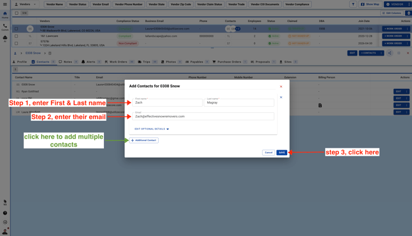Click Work Order button for 57578i row
412x236 pixels.
393,44
